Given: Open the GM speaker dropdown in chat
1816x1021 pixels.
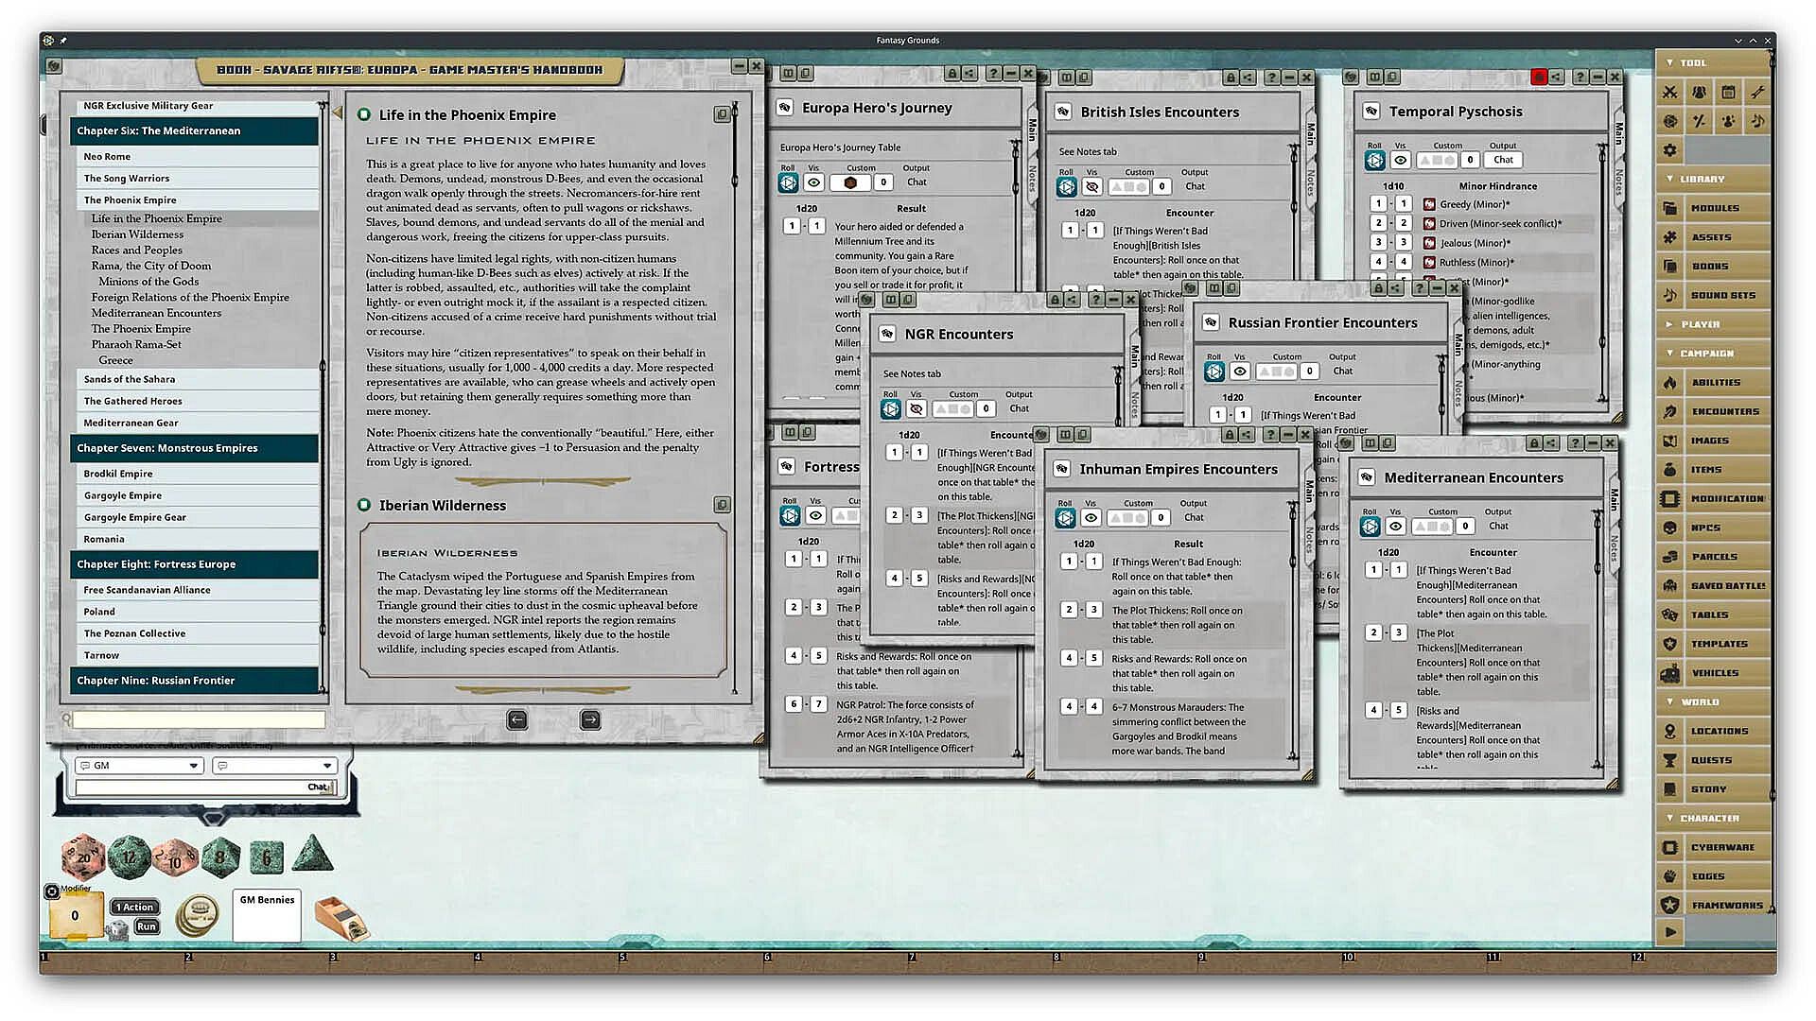Looking at the screenshot, I should tap(139, 766).
